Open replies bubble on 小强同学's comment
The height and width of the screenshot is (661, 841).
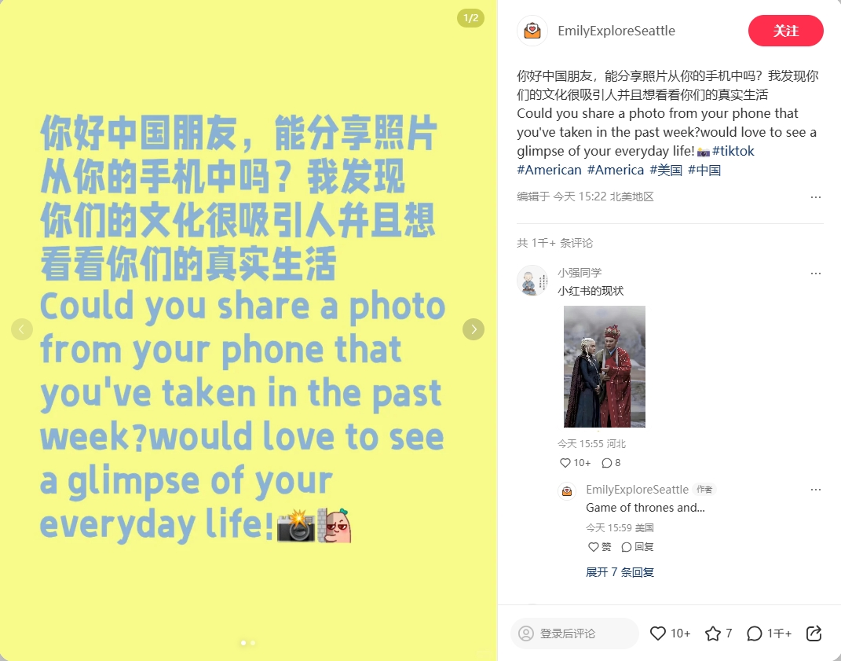coord(607,463)
